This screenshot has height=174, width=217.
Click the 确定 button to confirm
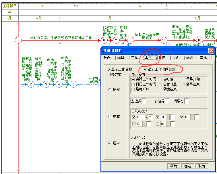coord(187,166)
